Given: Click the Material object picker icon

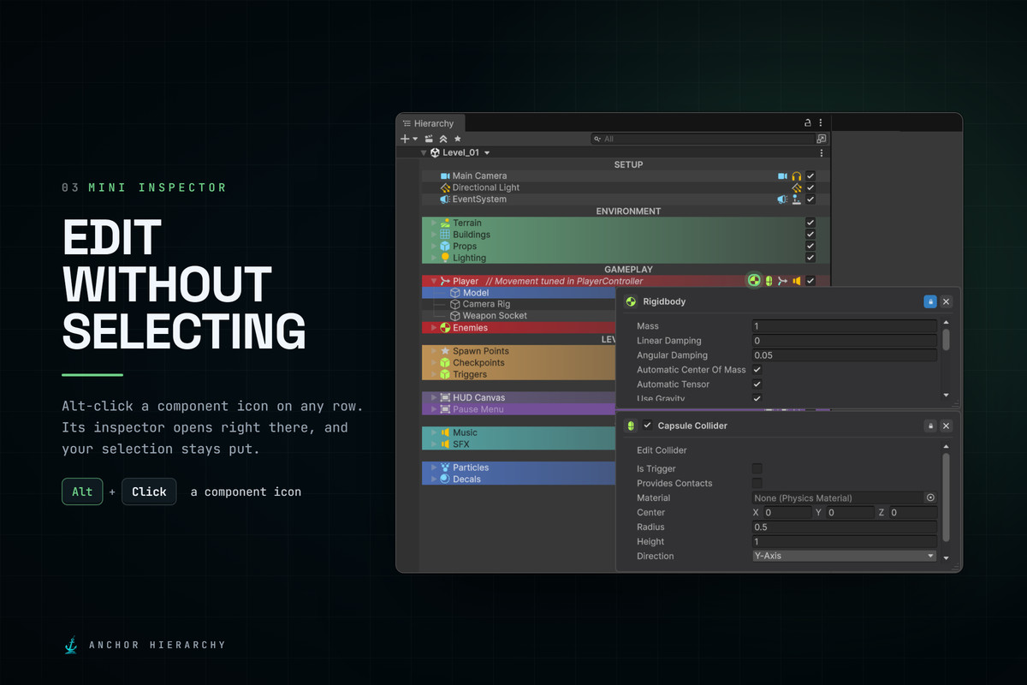Looking at the screenshot, I should click(x=930, y=497).
